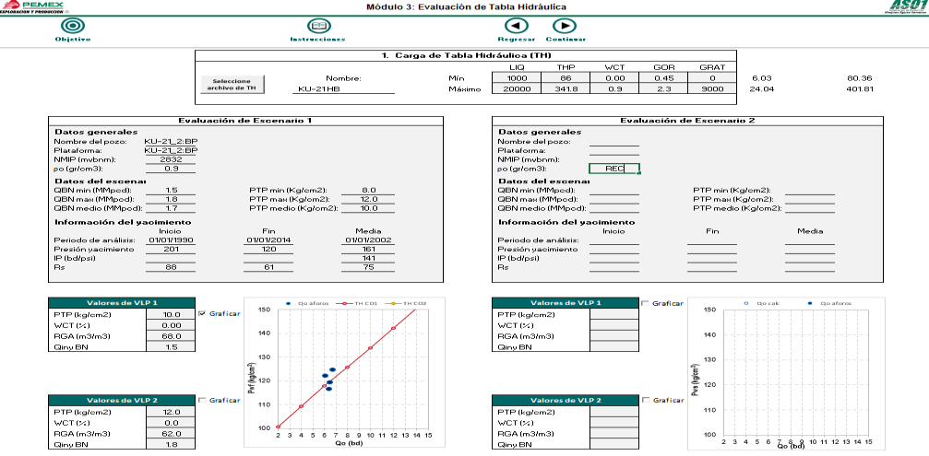Select Rs Inicio value 88

pos(170,267)
